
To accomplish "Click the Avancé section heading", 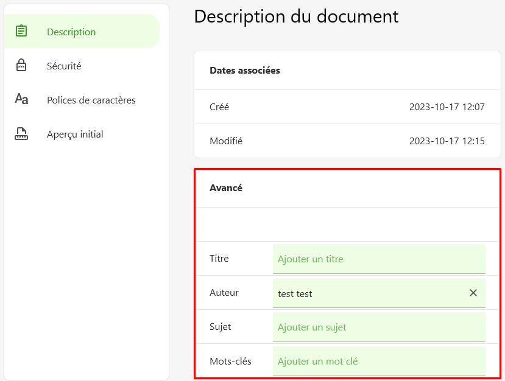I will tap(226, 187).
